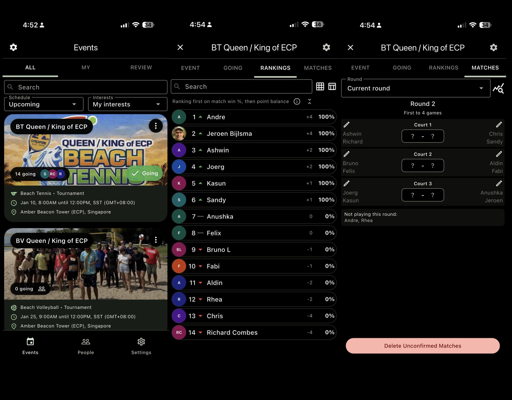Collapse the ranking rule description
512x400 pixels.
(x=309, y=101)
